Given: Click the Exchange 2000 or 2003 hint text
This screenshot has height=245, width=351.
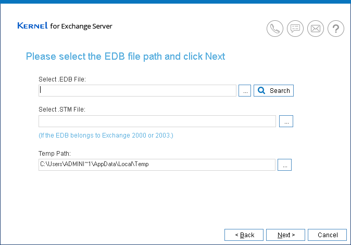Looking at the screenshot, I should click(x=106, y=135).
